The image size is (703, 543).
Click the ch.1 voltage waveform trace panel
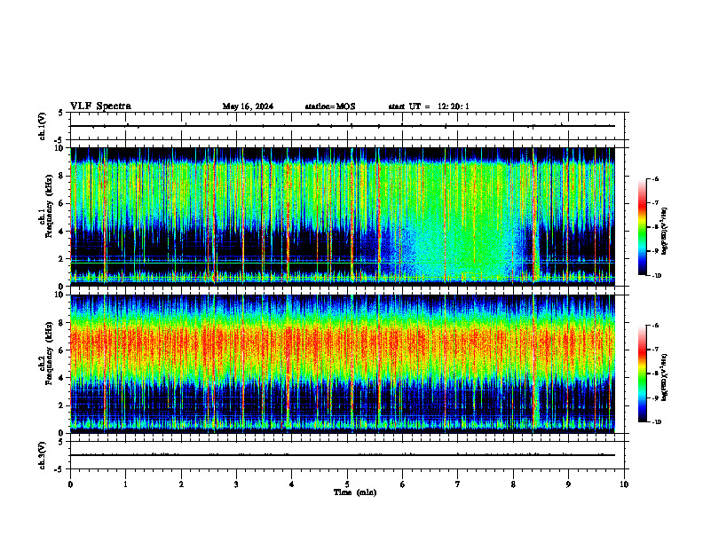point(347,126)
